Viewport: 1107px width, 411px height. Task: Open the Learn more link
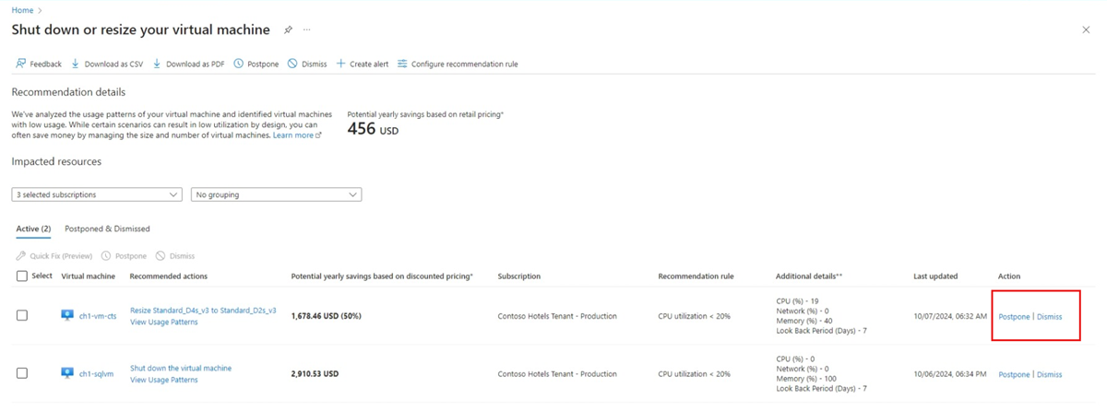[295, 135]
